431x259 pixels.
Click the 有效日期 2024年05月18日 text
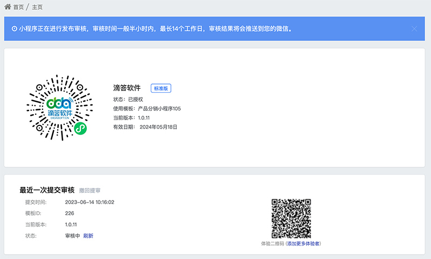[x=158, y=127]
